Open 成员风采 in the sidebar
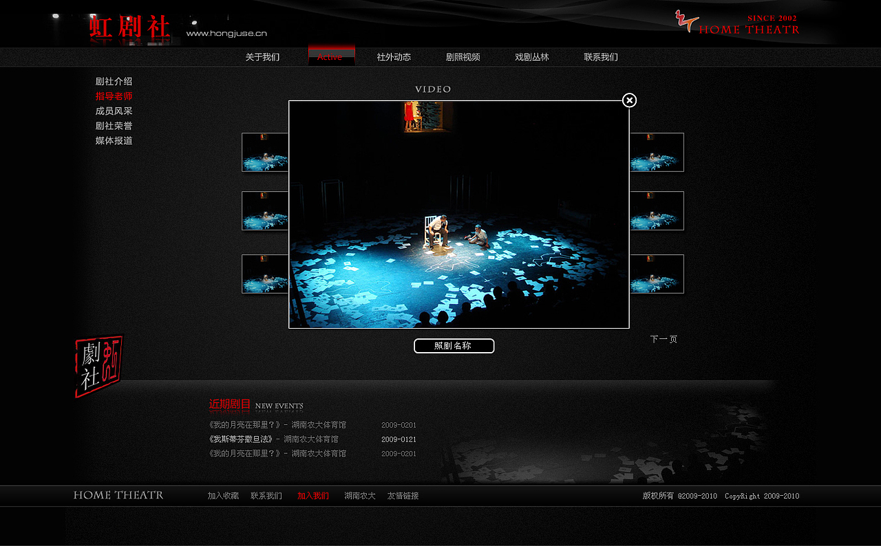881x546 pixels. [x=114, y=111]
